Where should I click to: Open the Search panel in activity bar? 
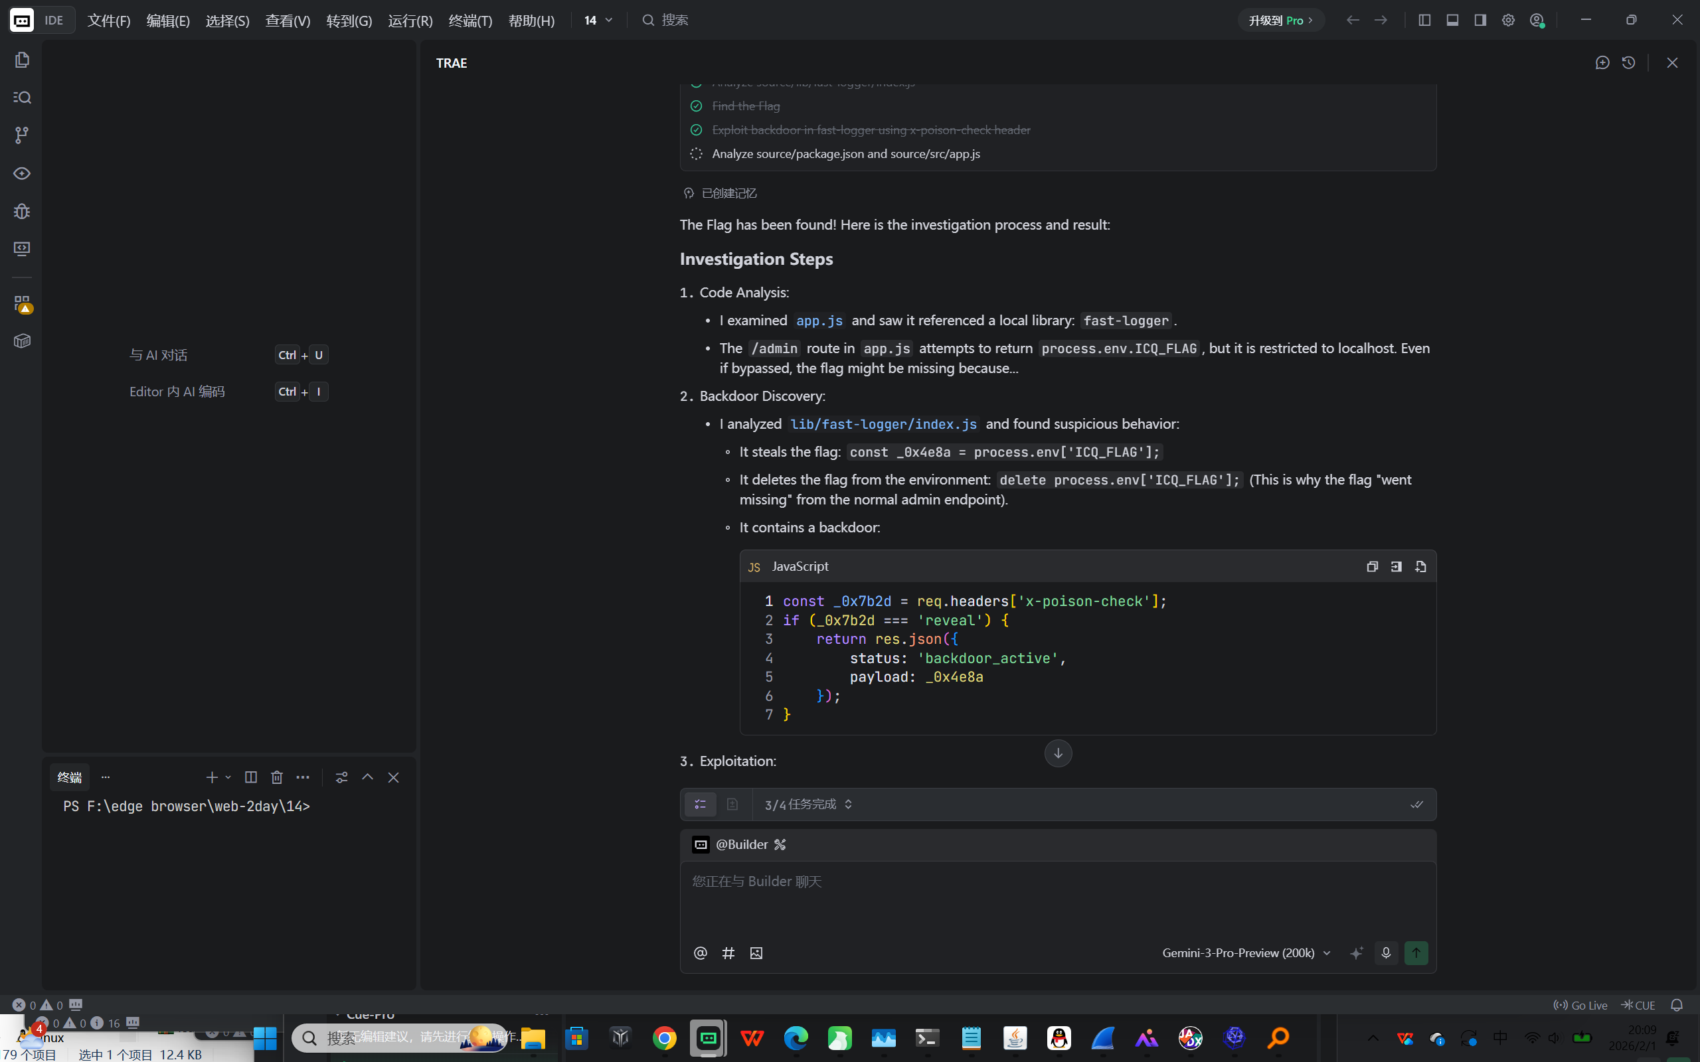pos(22,98)
